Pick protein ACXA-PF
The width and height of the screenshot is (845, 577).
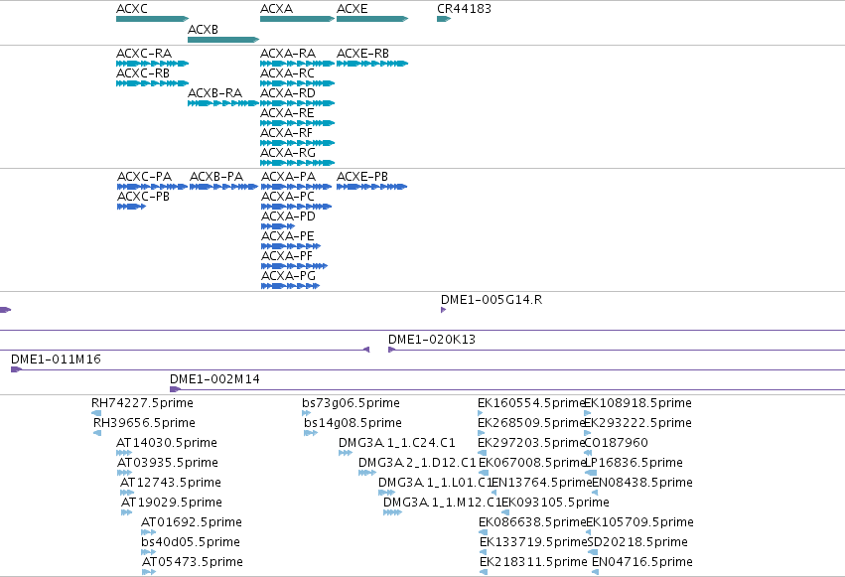294,266
